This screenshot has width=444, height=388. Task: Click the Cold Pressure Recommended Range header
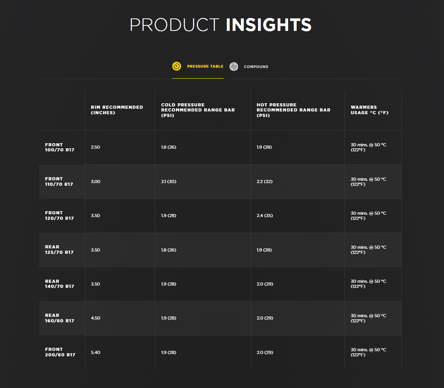tap(198, 110)
